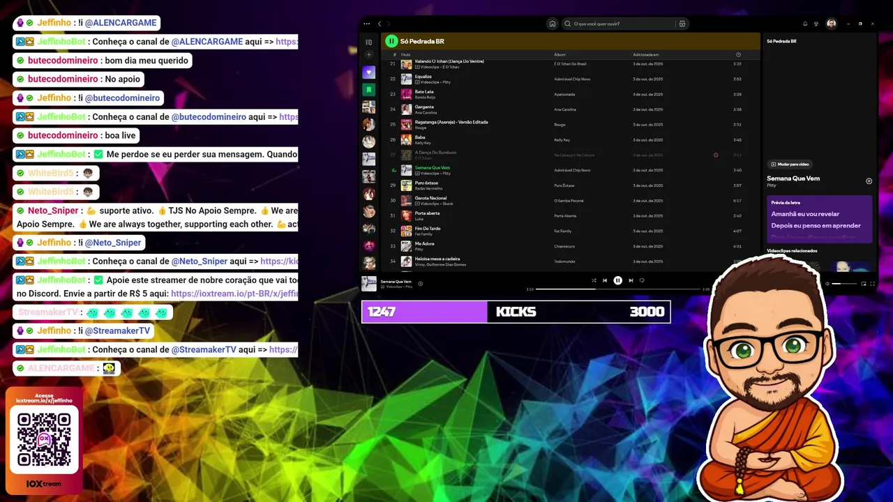Viewport: 893px width, 502px height.
Task: Open Spotify Home via the house icon
Action: point(553,24)
